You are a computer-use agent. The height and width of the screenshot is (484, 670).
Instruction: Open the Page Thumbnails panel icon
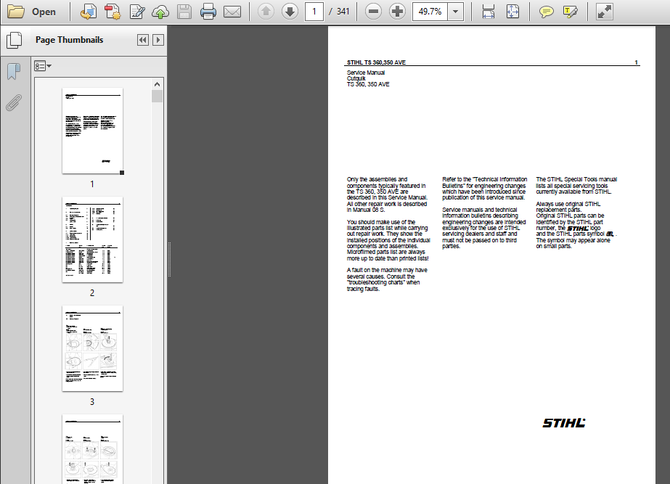click(14, 40)
